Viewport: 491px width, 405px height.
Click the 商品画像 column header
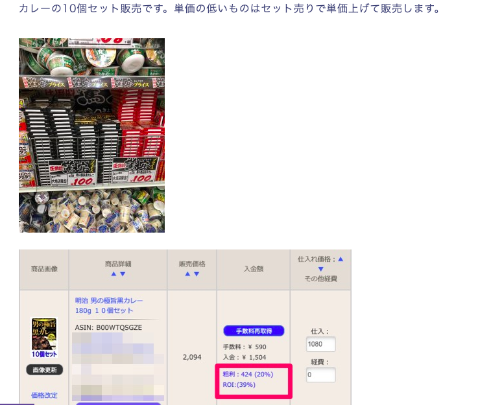[44, 268]
